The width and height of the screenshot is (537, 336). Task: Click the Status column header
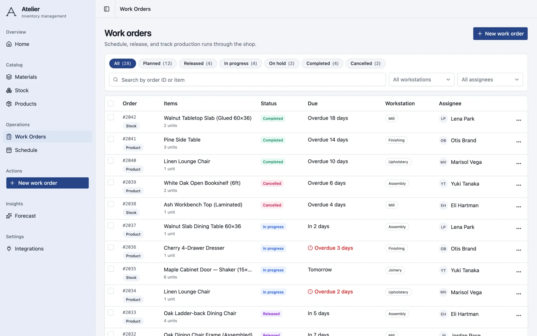[268, 103]
